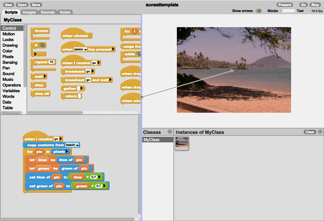The image size is (324, 221).
Task: Switch to the Notes tab
Action: pos(65,12)
